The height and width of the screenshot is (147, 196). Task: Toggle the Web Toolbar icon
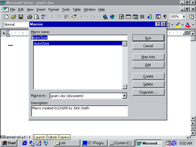112,17
